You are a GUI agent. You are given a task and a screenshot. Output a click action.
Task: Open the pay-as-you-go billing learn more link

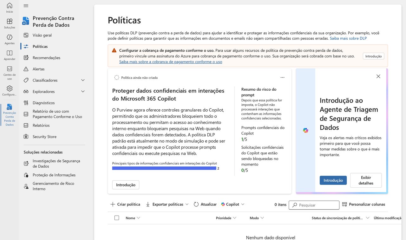171,62
